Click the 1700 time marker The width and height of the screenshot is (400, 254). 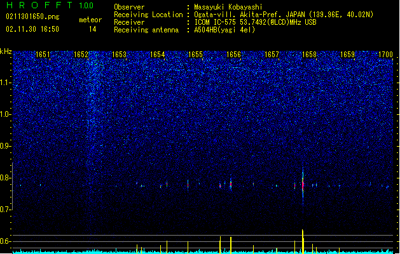point(385,55)
